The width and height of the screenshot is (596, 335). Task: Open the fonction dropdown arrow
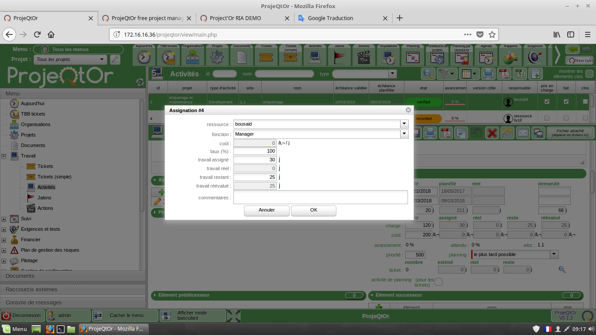pyautogui.click(x=404, y=134)
